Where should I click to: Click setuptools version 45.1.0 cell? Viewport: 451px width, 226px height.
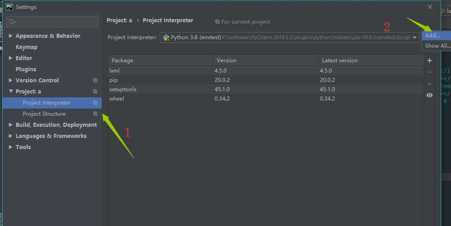[222, 89]
